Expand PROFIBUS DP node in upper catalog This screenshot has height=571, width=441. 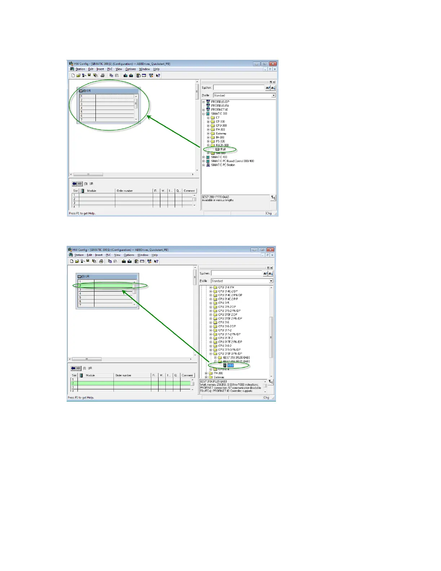pos(204,102)
